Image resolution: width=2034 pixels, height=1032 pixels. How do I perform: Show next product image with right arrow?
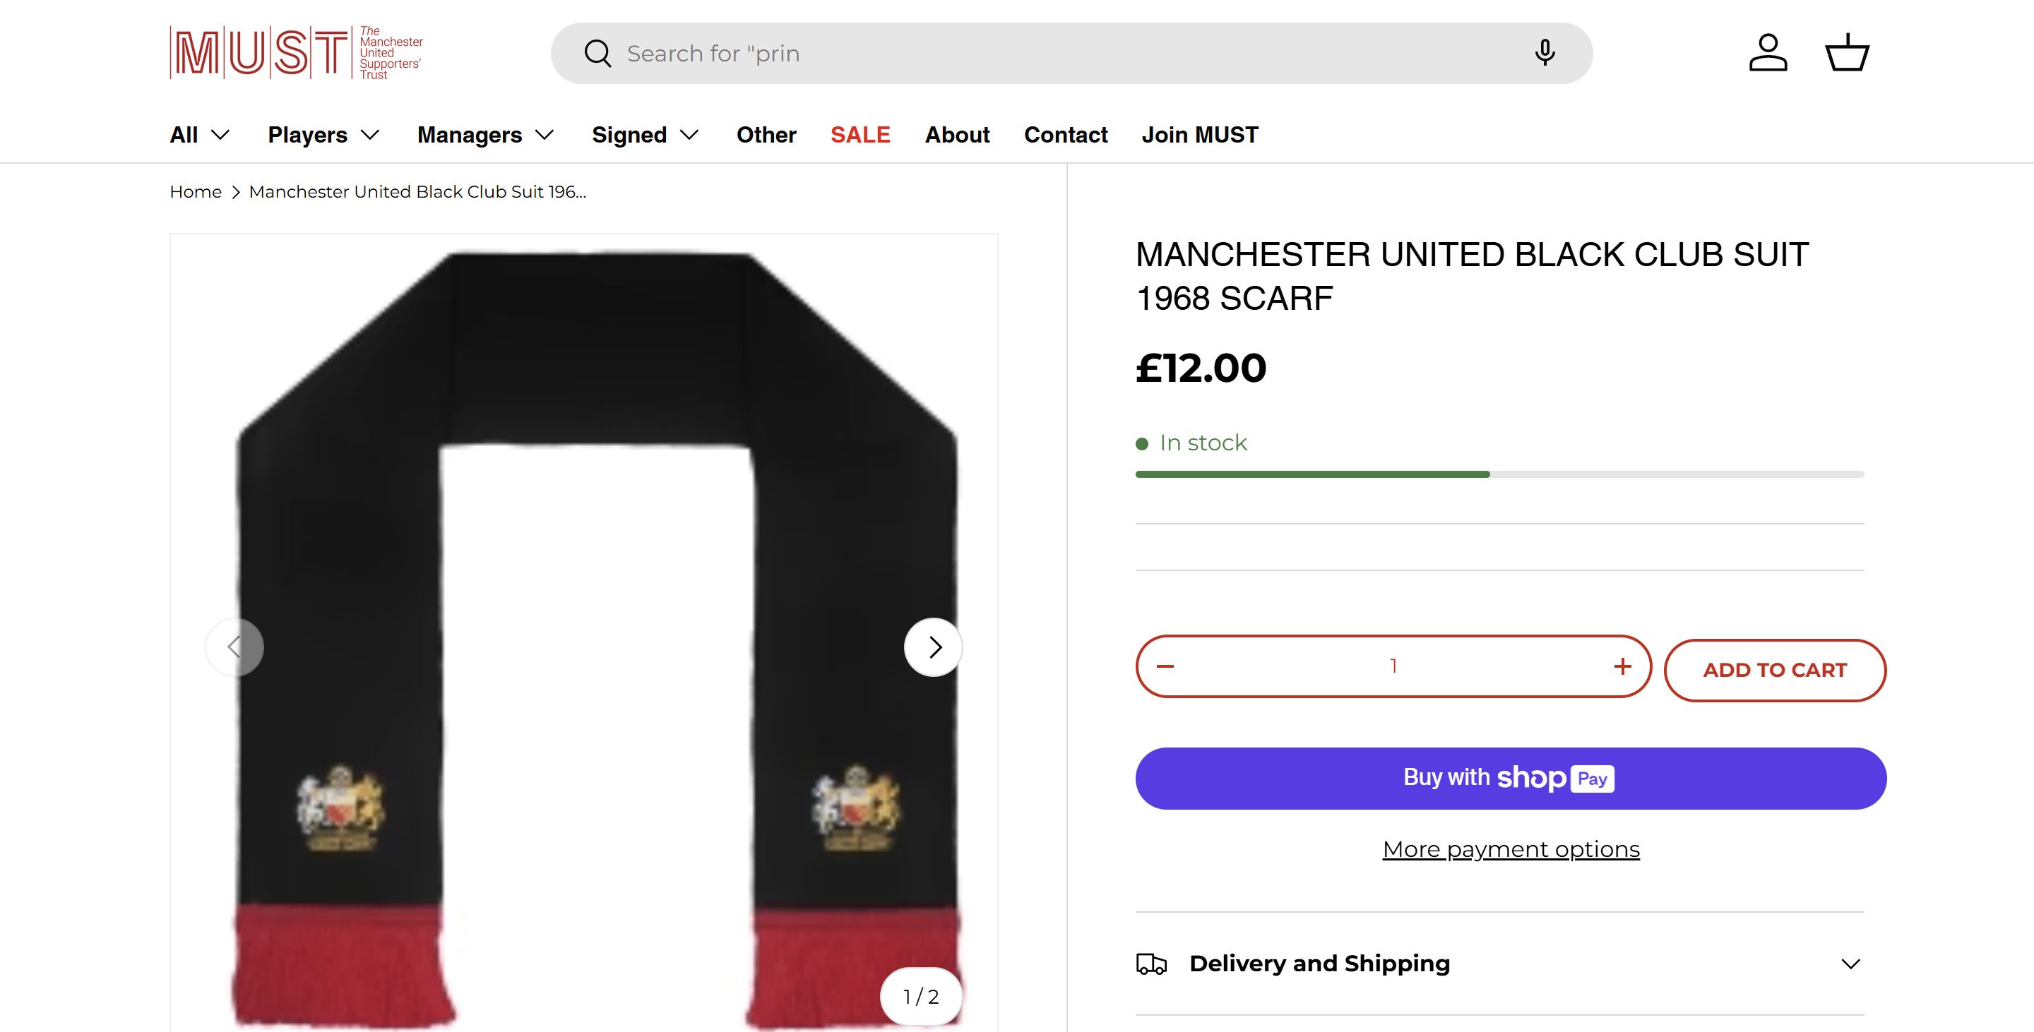click(x=933, y=647)
